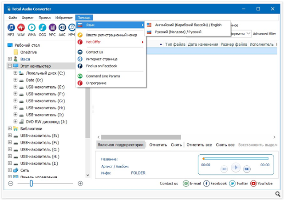The image size is (284, 200).
Task: Click the playback progress bar
Action: click(x=236, y=159)
